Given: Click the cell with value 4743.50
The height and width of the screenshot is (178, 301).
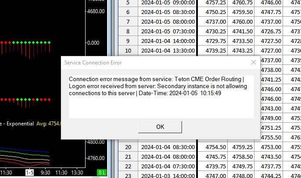Looking at the screenshot, I should click(x=269, y=157).
